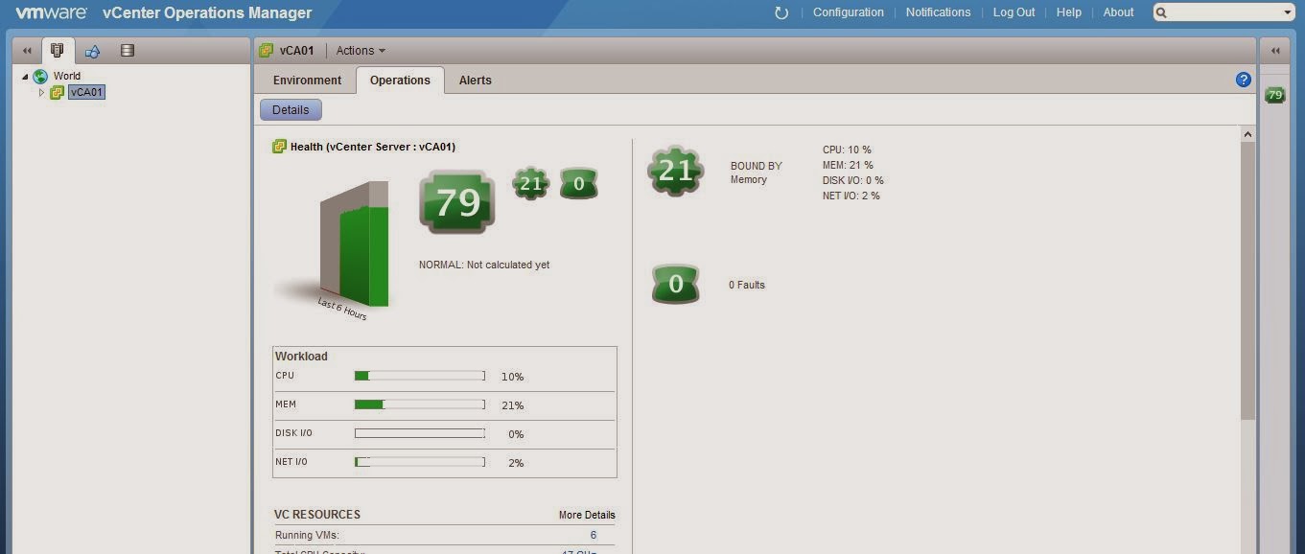Click the World globe icon

point(40,76)
